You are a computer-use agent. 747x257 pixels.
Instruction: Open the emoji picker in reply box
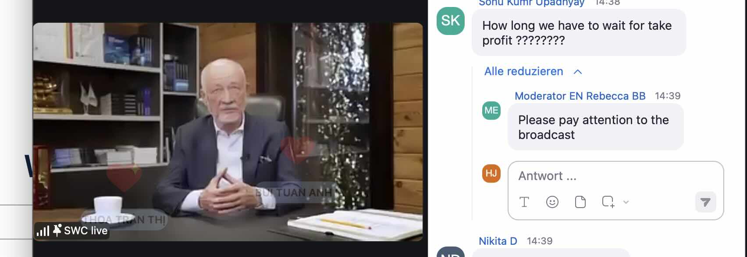552,202
